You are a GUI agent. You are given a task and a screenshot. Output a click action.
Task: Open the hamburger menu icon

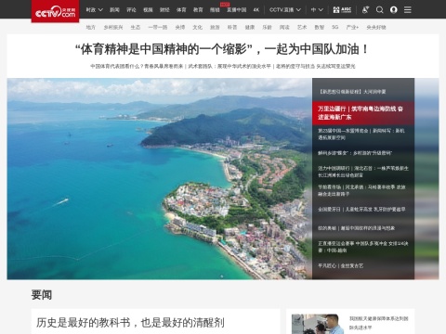click(x=408, y=10)
